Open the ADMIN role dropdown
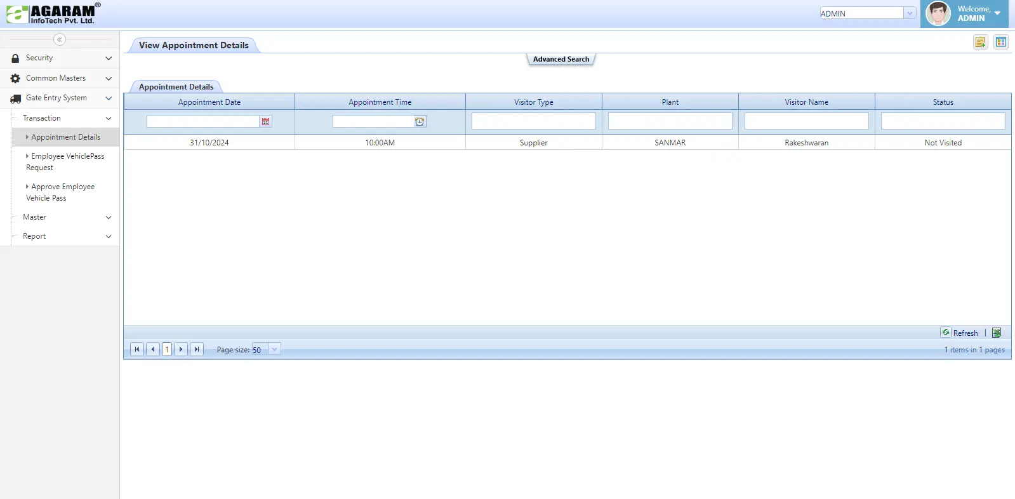 (x=910, y=13)
